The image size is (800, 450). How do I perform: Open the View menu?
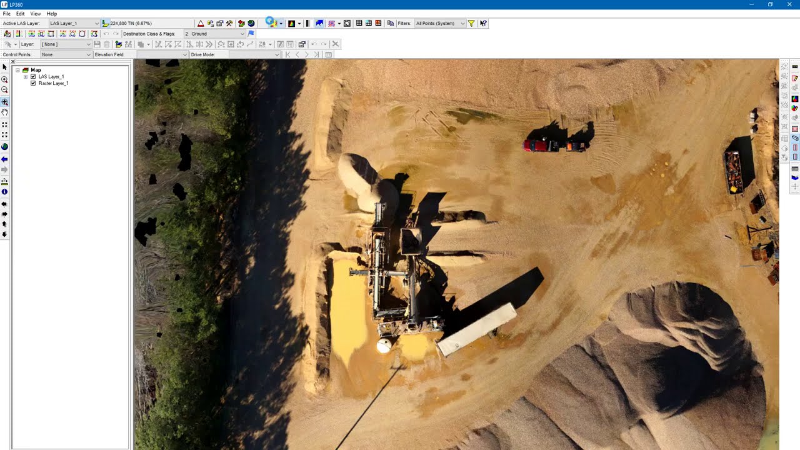[x=36, y=13]
